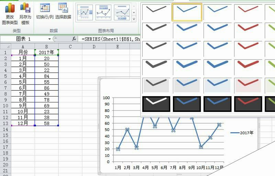Viewport: 275px width, 176px height.
Task: Select red thick style, fourth row
Action: pyautogui.click(x=248, y=67)
